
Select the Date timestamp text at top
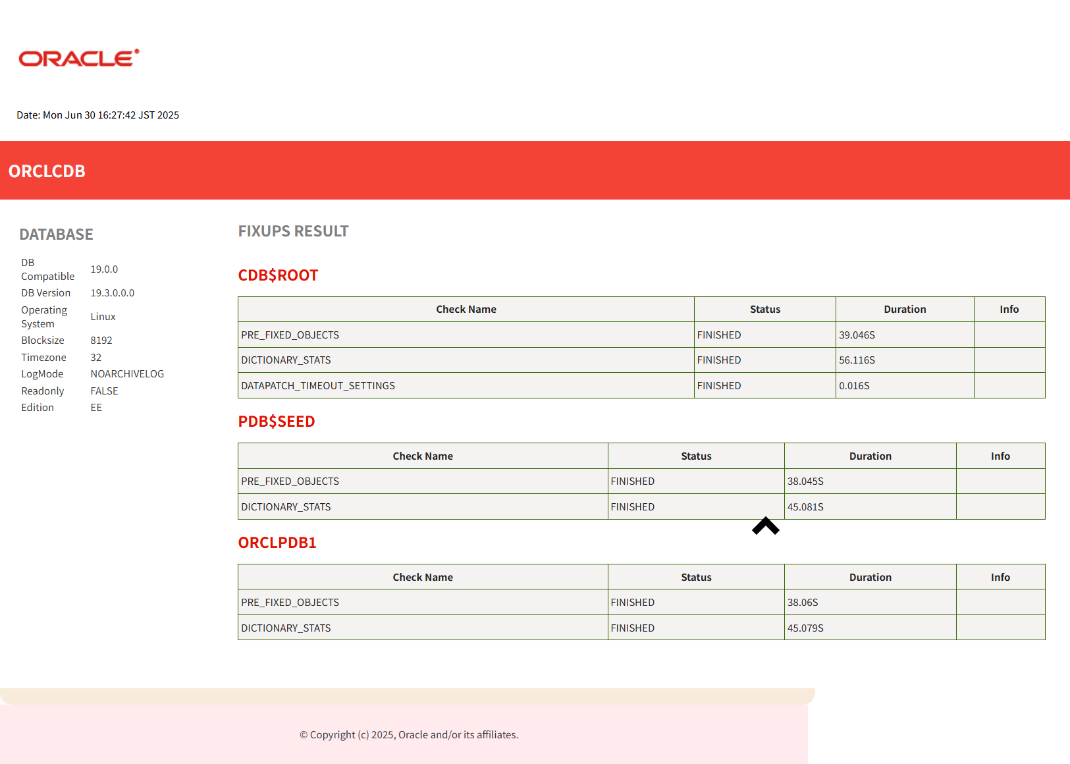pyautogui.click(x=97, y=115)
